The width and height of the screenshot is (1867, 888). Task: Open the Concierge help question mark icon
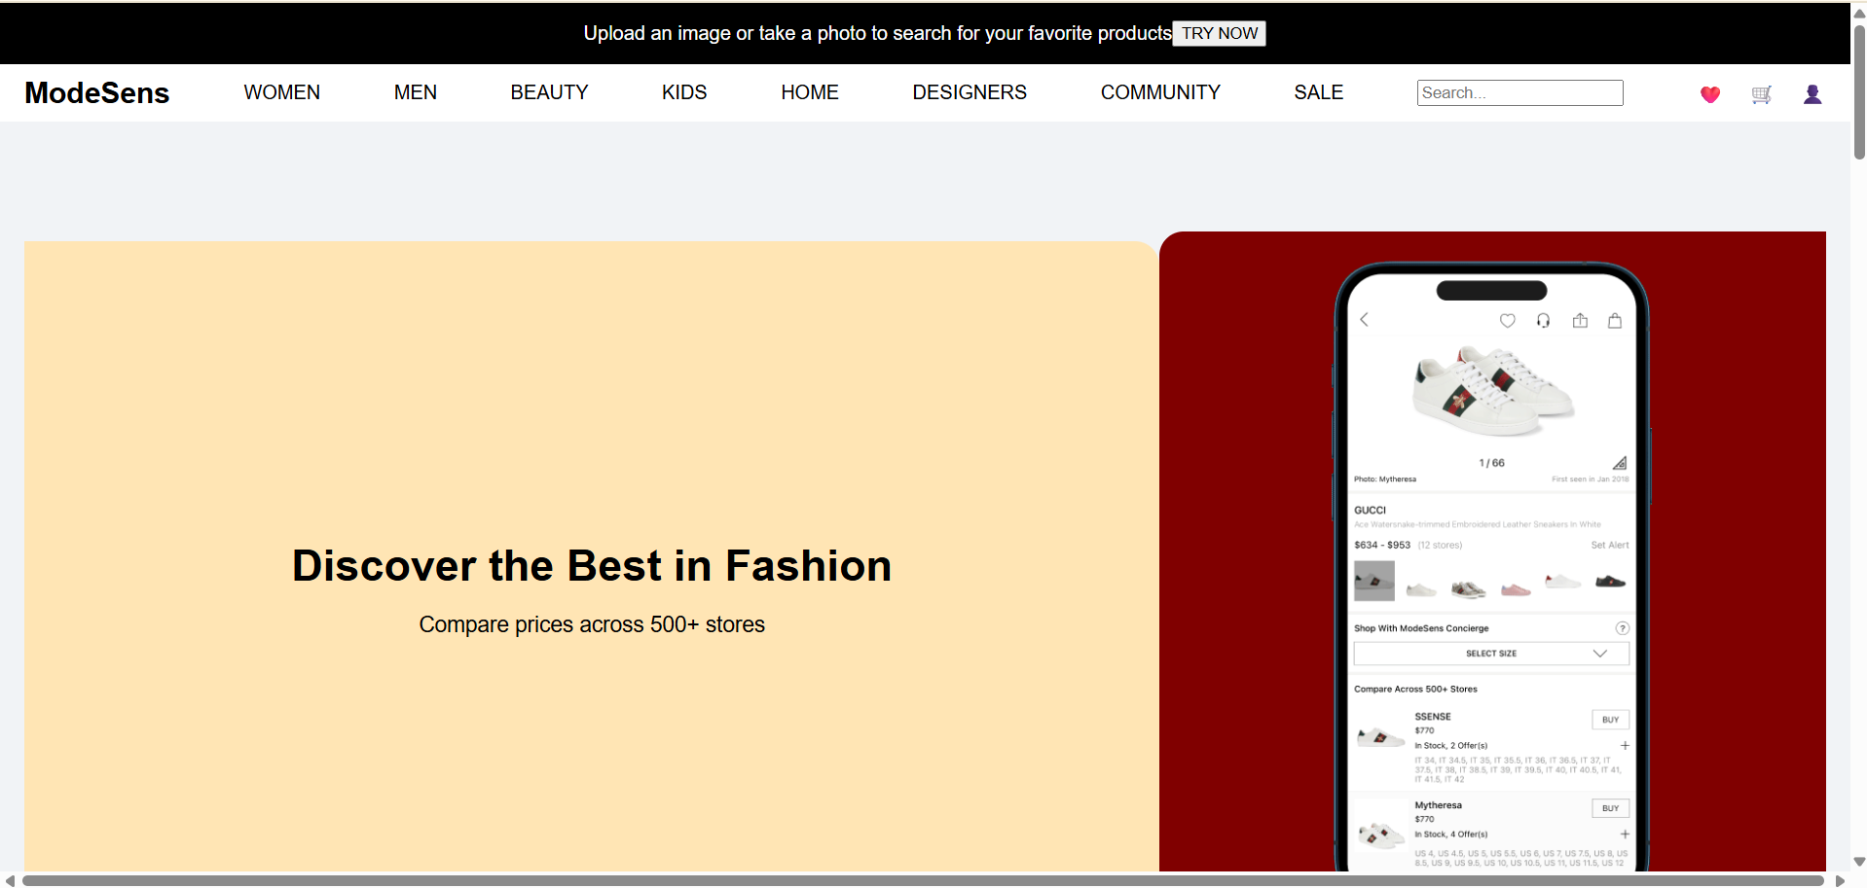coord(1623,628)
